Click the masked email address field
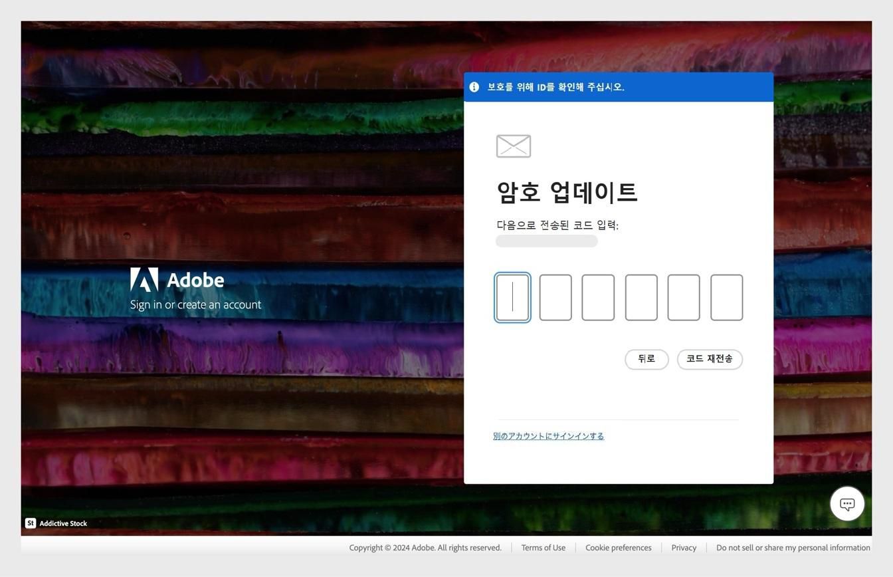Viewport: 893px width, 577px height. pyautogui.click(x=546, y=241)
